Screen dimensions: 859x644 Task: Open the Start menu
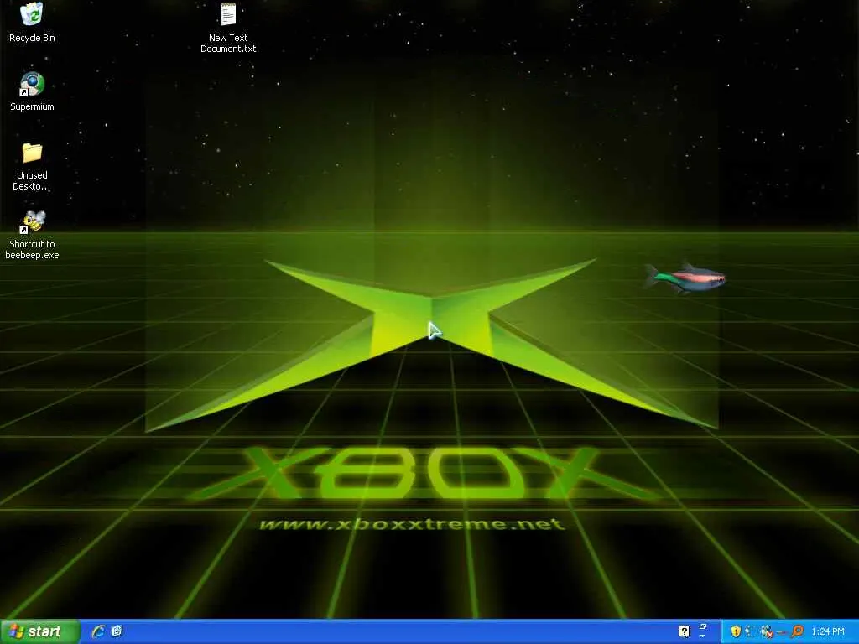[39, 631]
